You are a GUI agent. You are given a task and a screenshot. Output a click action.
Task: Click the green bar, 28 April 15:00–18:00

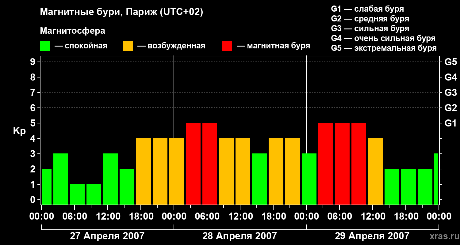pyautogui.click(x=259, y=179)
